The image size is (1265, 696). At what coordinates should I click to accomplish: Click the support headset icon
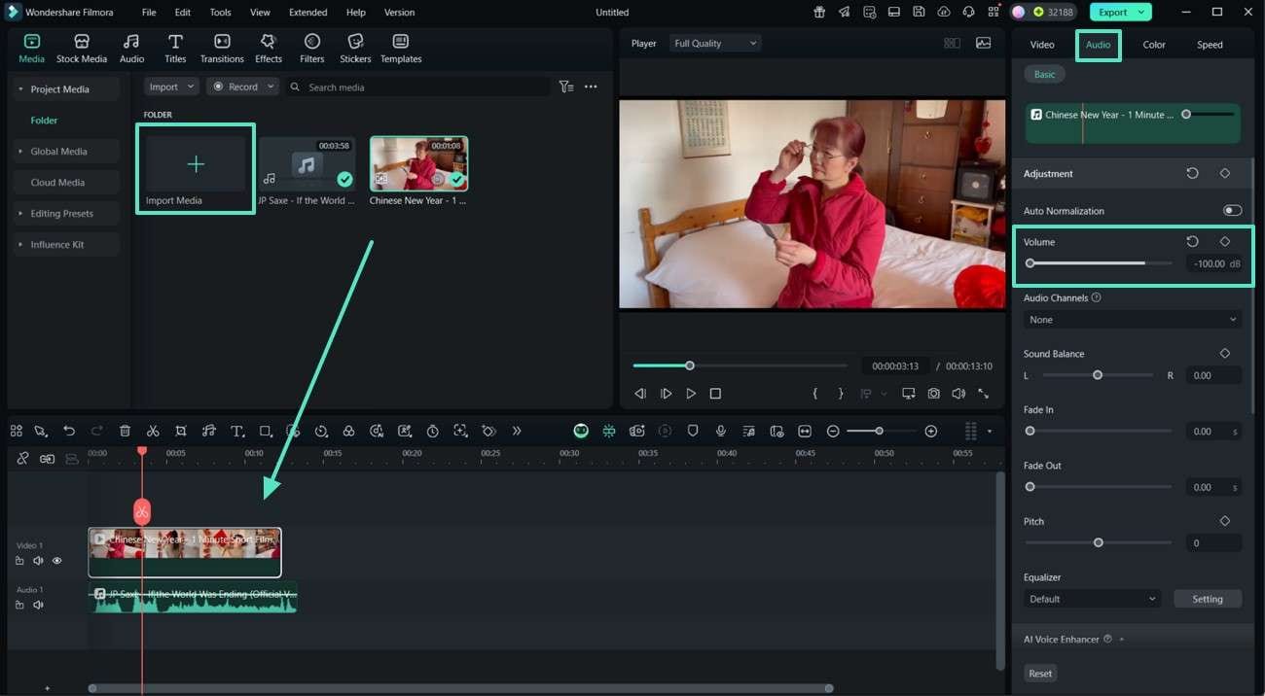click(x=968, y=13)
